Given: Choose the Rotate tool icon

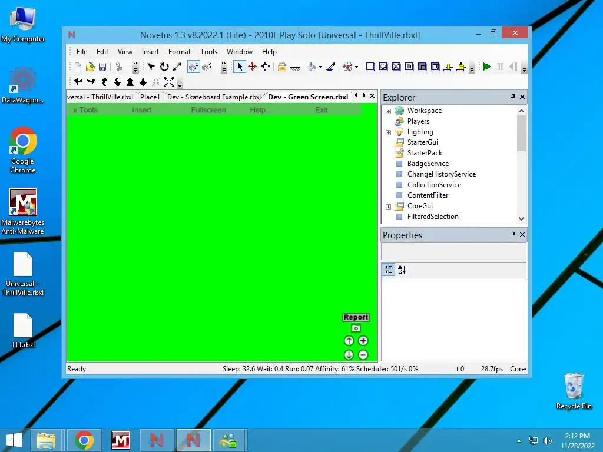Looking at the screenshot, I should click(164, 67).
